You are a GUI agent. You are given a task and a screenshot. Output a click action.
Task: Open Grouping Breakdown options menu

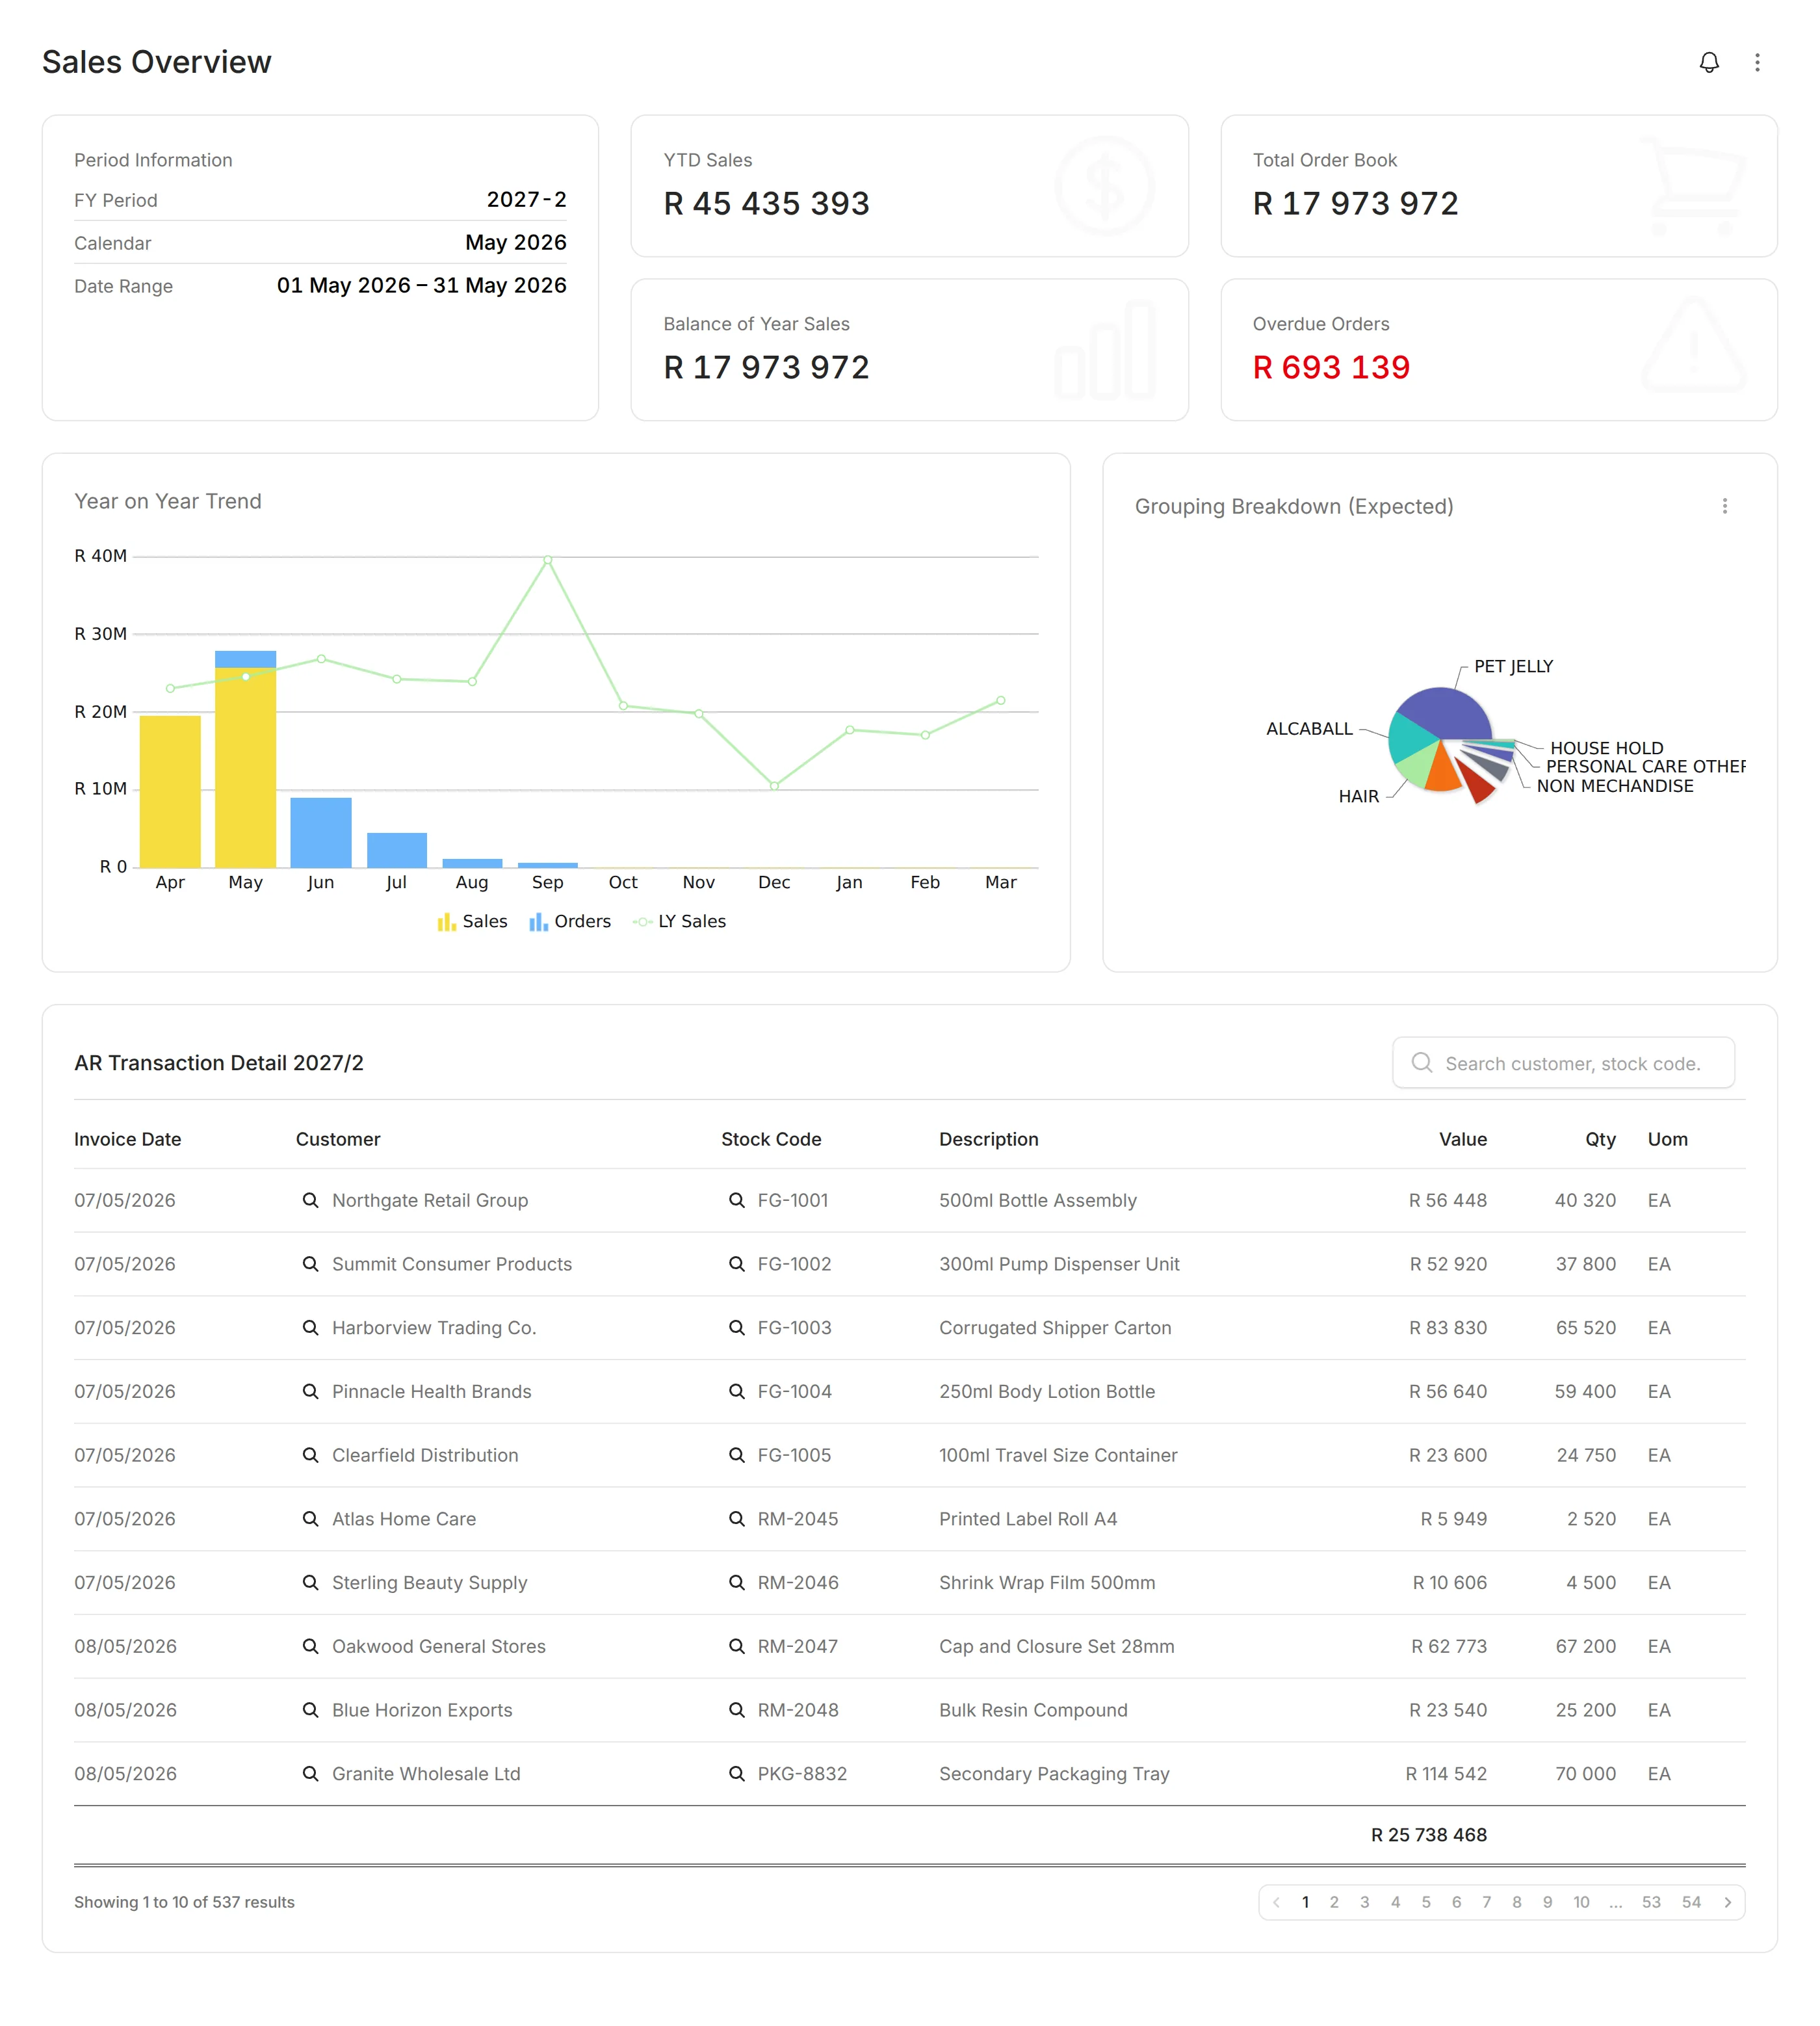click(x=1724, y=506)
